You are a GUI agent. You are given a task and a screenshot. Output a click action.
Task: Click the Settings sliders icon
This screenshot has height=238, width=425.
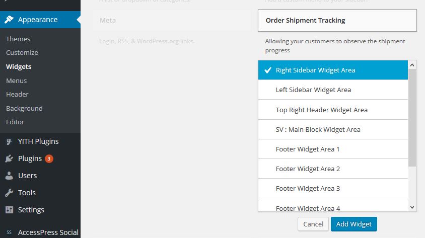pyautogui.click(x=9, y=210)
